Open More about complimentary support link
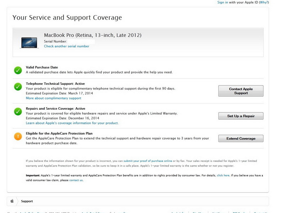Image resolution: width=281 pixels, height=213 pixels. coord(53,98)
